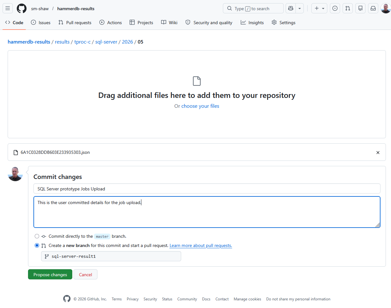Navigate to the 2026 breadcrumb folder
391x308 pixels.
click(127, 42)
